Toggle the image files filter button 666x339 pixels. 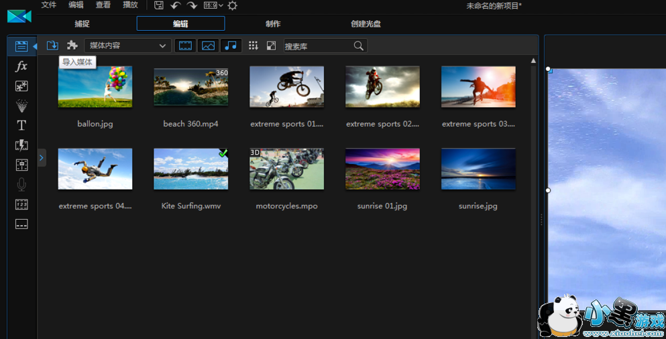coord(209,46)
